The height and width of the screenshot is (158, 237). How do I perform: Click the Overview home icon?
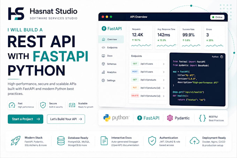(x=104, y=39)
